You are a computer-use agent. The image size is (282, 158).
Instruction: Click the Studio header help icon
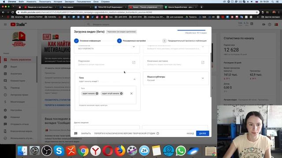coord(270,25)
